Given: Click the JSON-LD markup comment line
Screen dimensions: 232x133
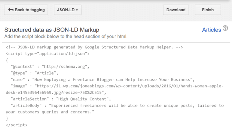Looking at the screenshot, I should click(x=94, y=47).
